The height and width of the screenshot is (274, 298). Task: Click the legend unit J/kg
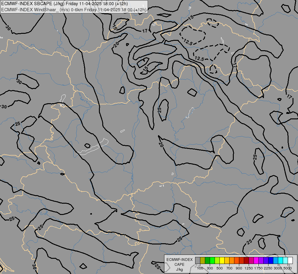click(x=179, y=270)
